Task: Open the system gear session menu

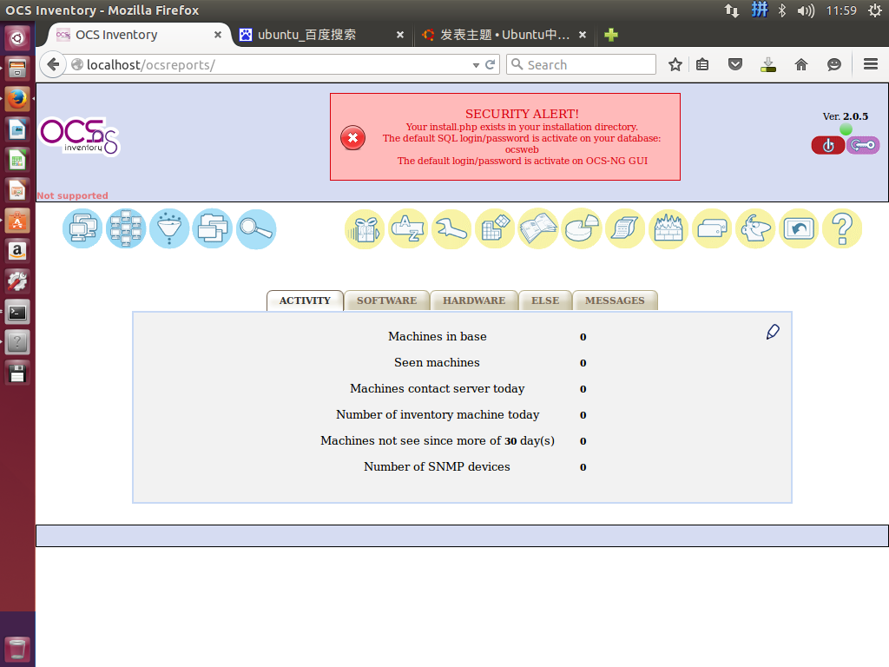Action: point(874,10)
